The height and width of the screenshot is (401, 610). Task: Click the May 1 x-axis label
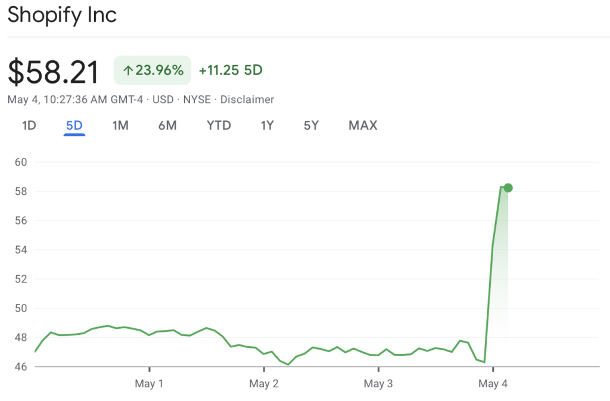(149, 384)
